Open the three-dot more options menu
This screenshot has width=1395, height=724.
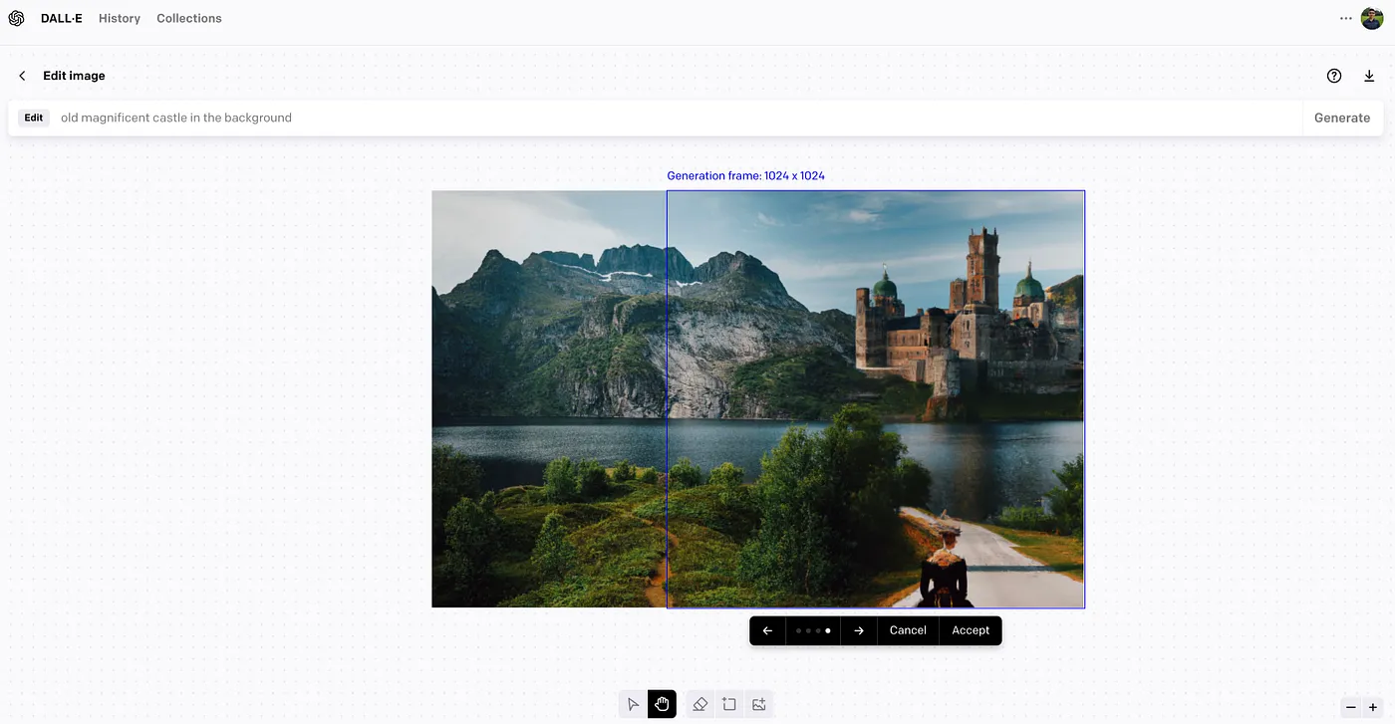(1346, 18)
